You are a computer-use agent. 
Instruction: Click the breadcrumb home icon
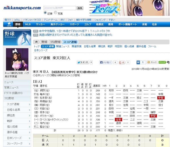pos(37,42)
